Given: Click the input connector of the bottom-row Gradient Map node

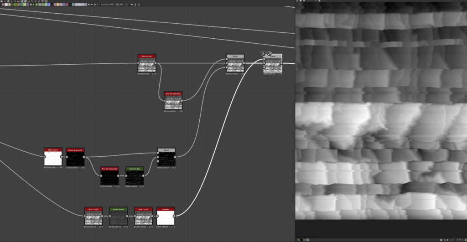Looking at the screenshot, I should (x=110, y=216).
